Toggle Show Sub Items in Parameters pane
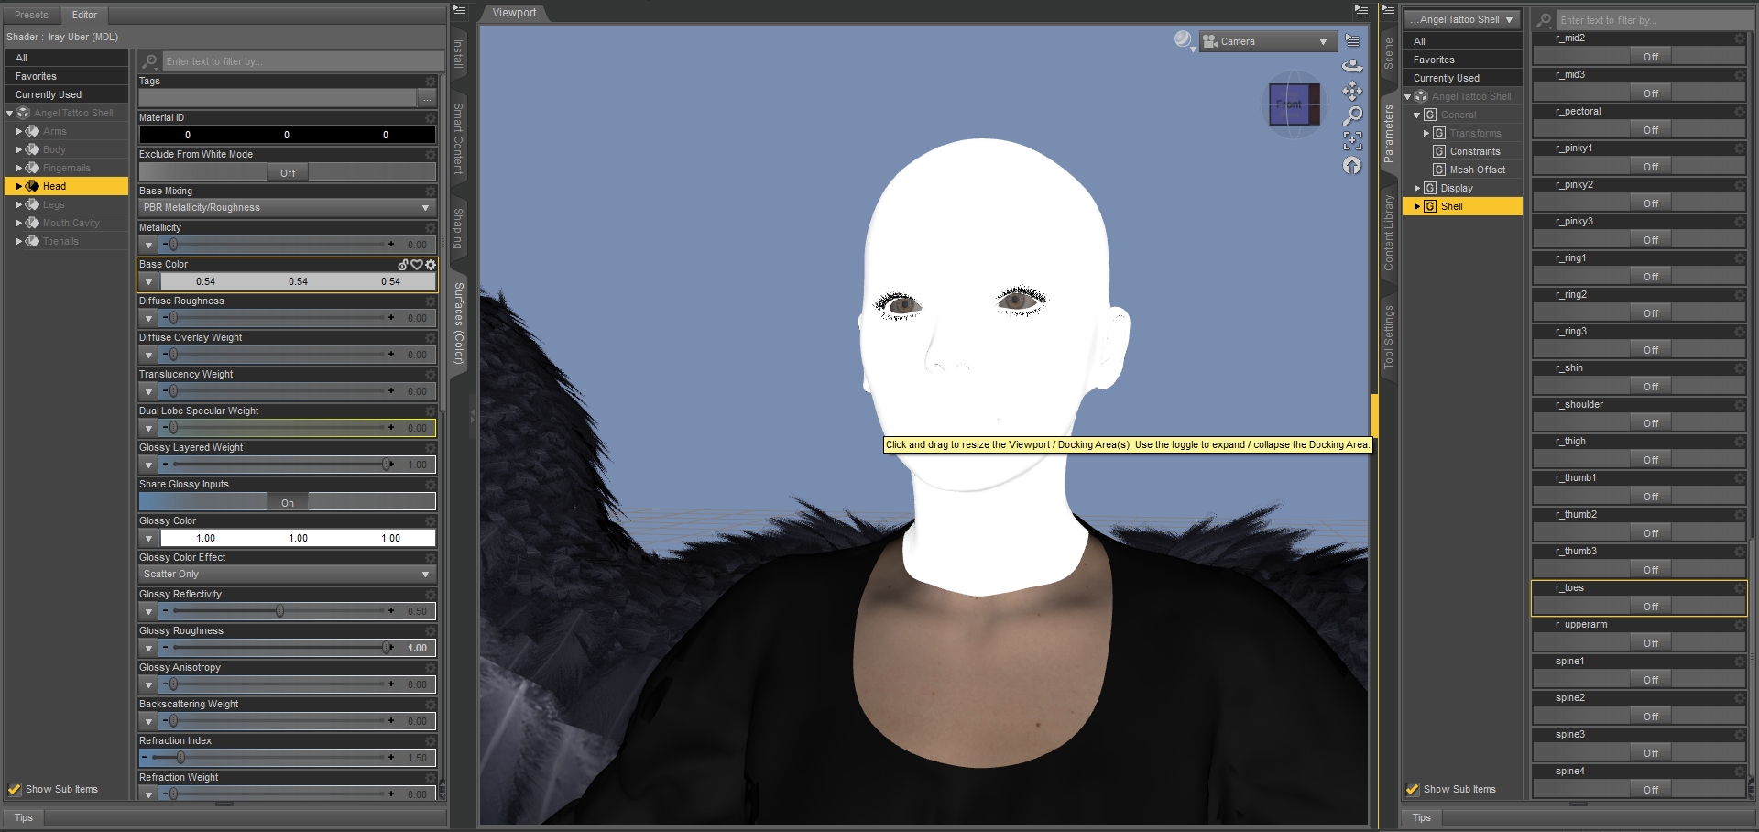The width and height of the screenshot is (1759, 832). 1413,789
